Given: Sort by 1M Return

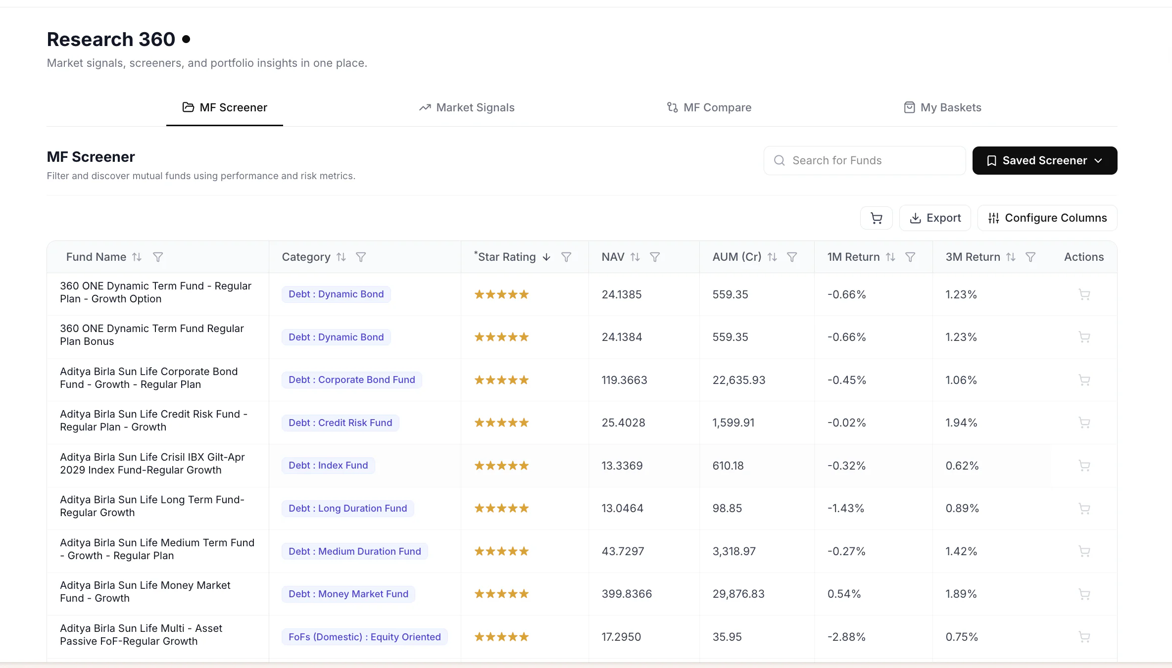Looking at the screenshot, I should click(890, 257).
